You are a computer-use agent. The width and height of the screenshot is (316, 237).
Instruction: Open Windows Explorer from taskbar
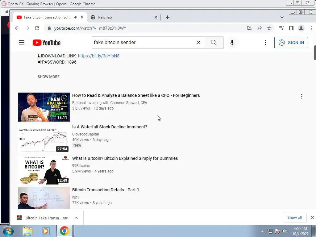coord(27,231)
